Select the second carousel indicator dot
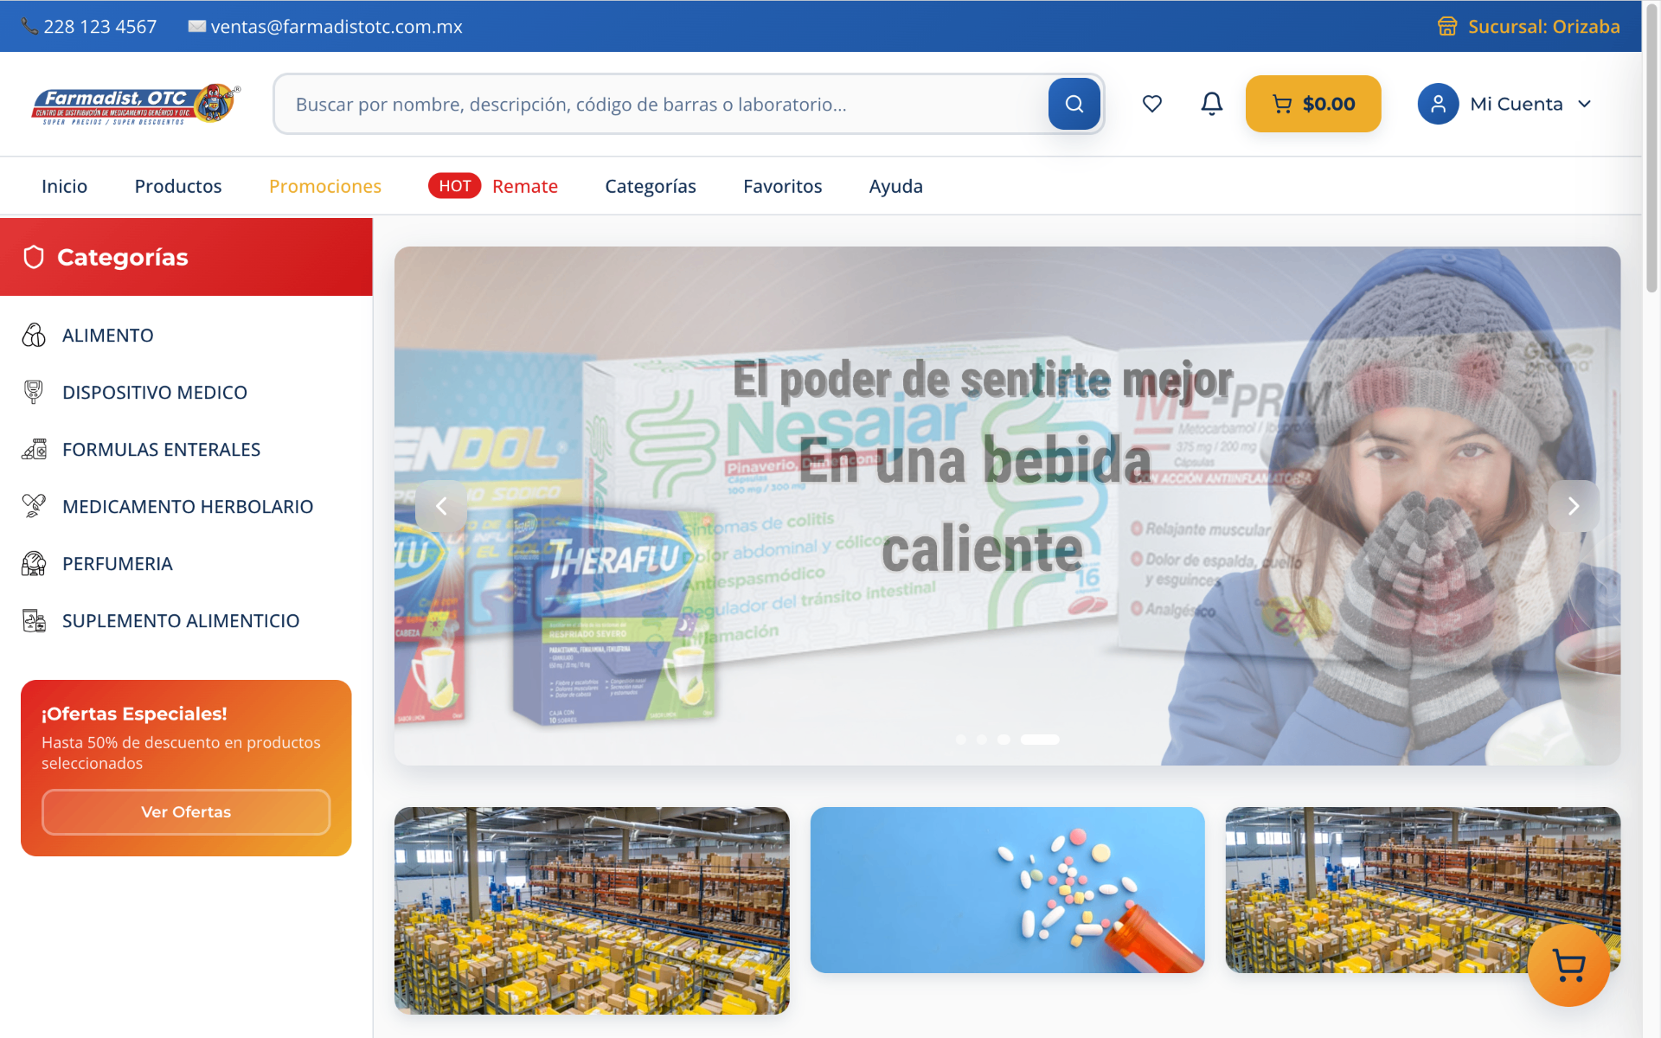 click(982, 740)
